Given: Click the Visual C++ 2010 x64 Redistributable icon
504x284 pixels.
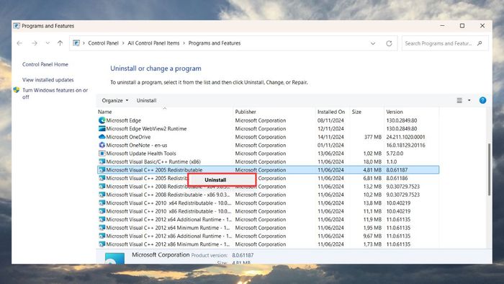Looking at the screenshot, I should click(102, 203).
